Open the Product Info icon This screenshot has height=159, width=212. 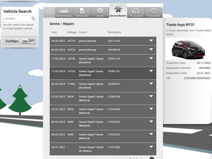[x=154, y=11]
